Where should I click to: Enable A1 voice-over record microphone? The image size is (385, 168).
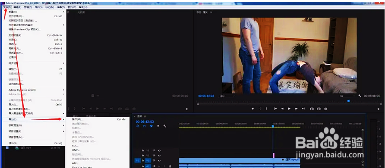[170, 166]
